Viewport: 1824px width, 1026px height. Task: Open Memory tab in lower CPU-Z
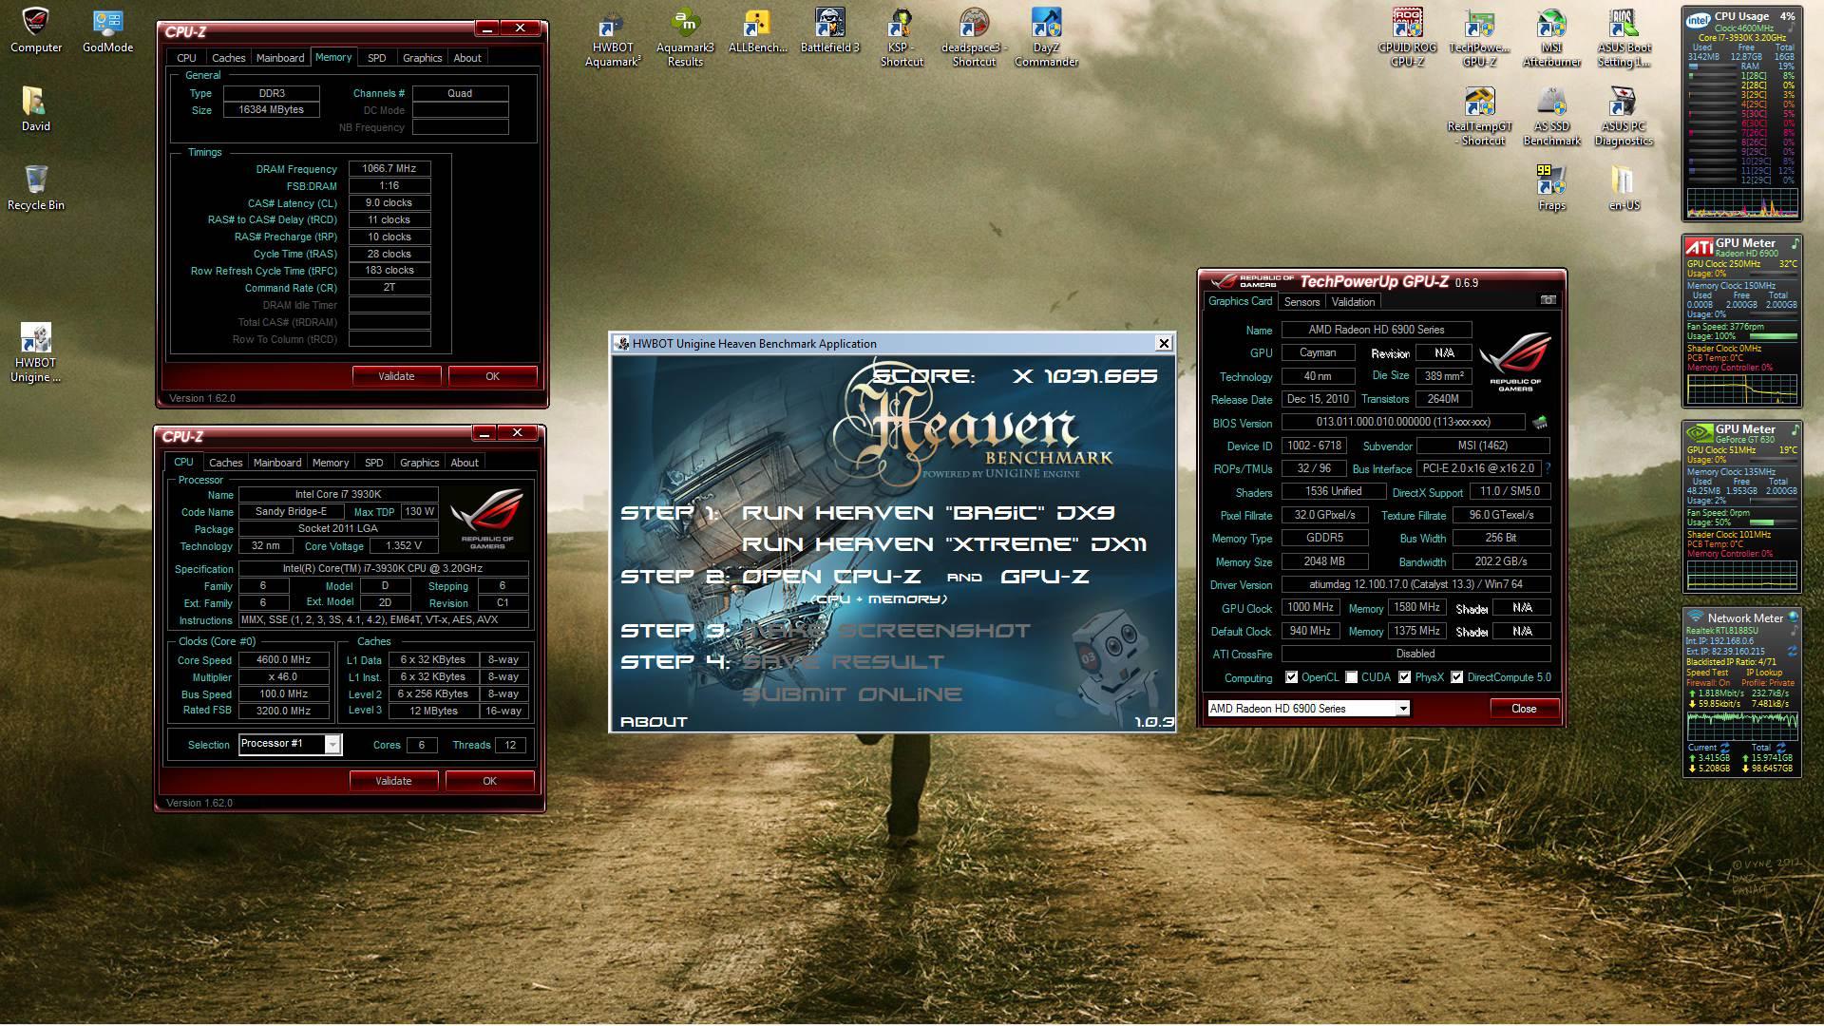331,463
